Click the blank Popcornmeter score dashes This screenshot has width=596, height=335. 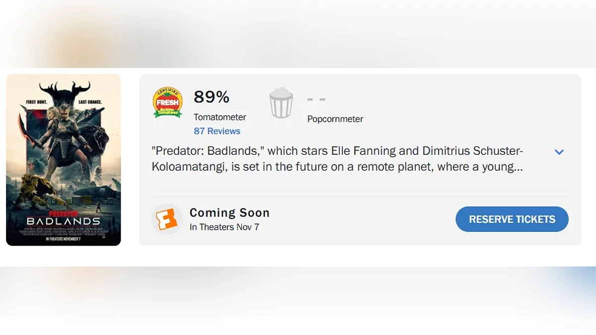(x=316, y=99)
